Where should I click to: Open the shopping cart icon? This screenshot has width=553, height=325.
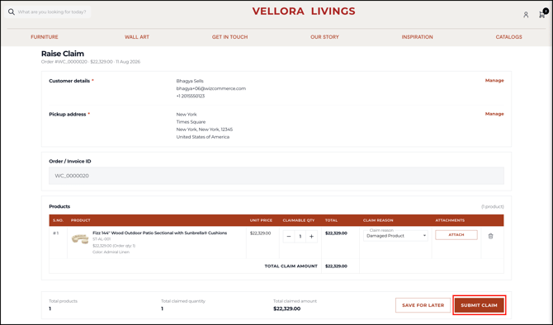coord(542,14)
